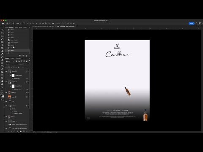Toggle Auto-Select checkbox in options bar
The height and width of the screenshot is (152, 203).
(x=14, y=23)
